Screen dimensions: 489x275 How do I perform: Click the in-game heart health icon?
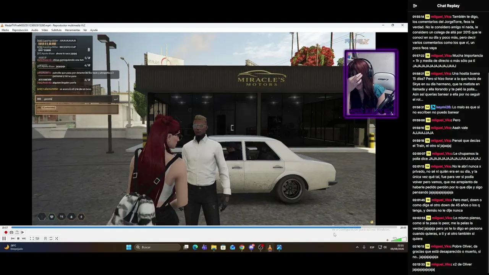click(x=52, y=217)
